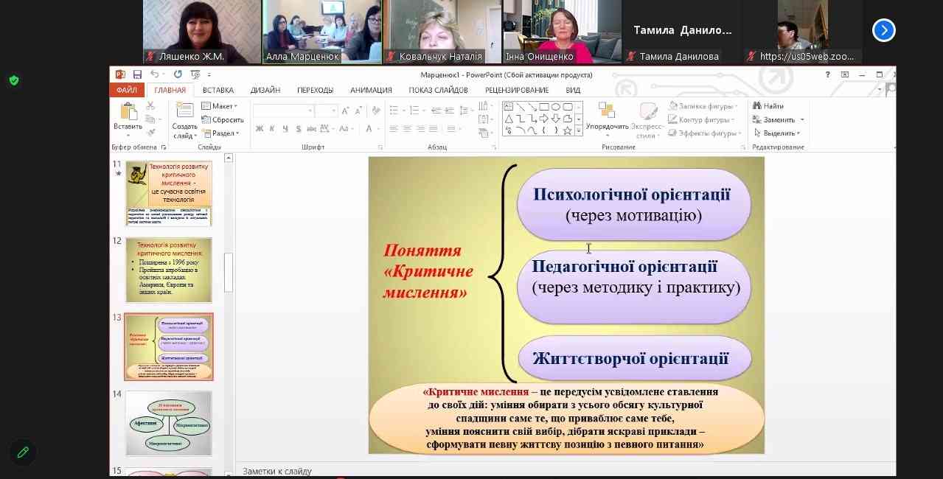This screenshot has width=943, height=479.
Task: Switch to the ВСТАВКА ribbon tab
Action: [218, 90]
